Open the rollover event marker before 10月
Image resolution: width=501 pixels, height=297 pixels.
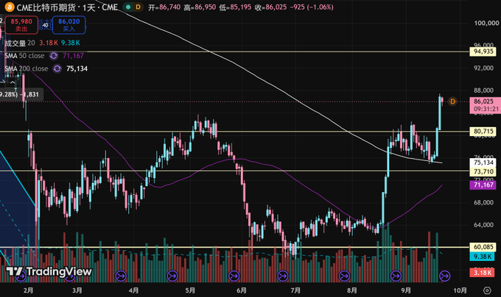(445, 276)
